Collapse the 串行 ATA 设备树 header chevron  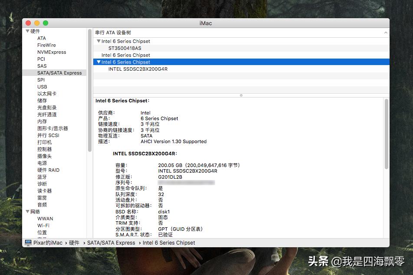click(386, 32)
